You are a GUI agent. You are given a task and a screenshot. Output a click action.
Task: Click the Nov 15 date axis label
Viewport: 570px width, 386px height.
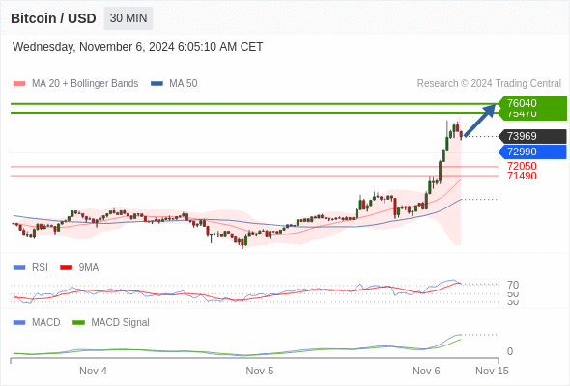[x=492, y=371]
